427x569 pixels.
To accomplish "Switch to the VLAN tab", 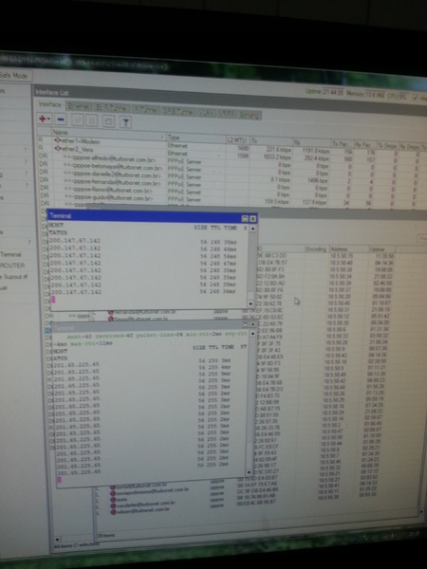I will tap(207, 113).
